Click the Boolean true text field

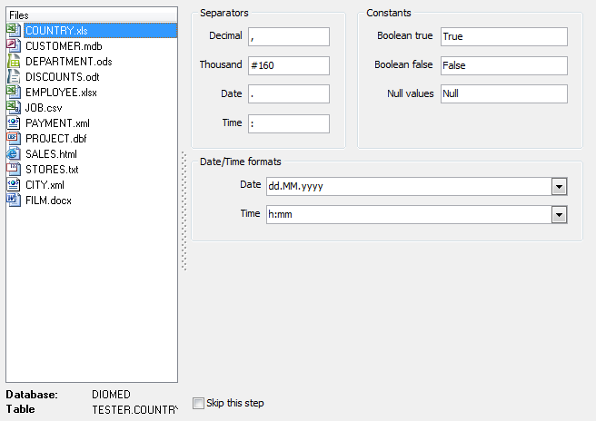point(503,36)
